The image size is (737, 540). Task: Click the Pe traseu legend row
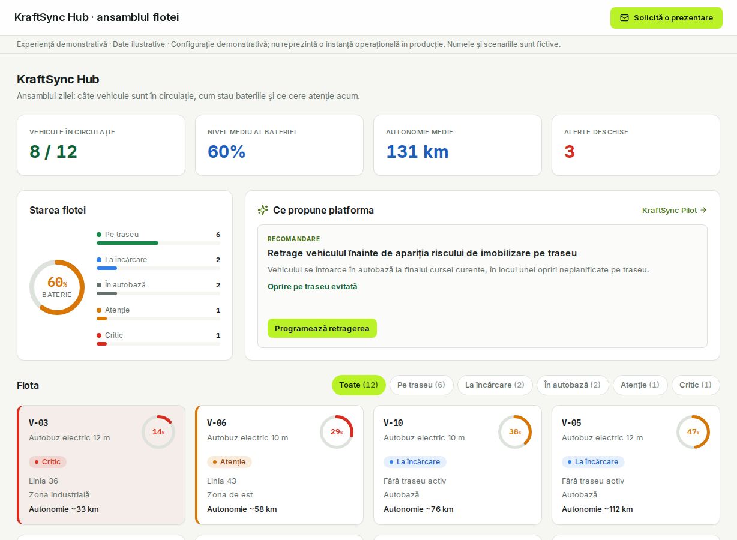coord(158,238)
